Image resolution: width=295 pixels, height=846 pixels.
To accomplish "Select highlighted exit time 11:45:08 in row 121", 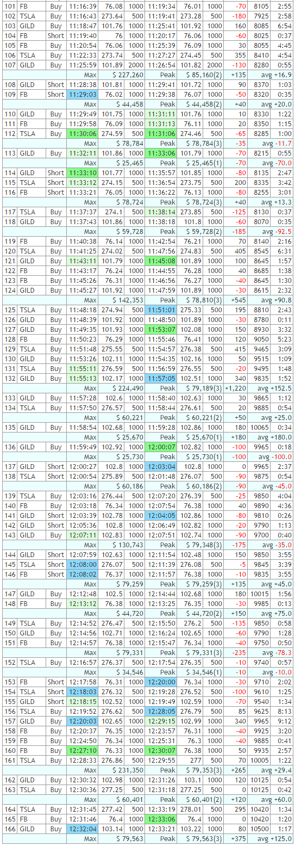I will coord(161,261).
